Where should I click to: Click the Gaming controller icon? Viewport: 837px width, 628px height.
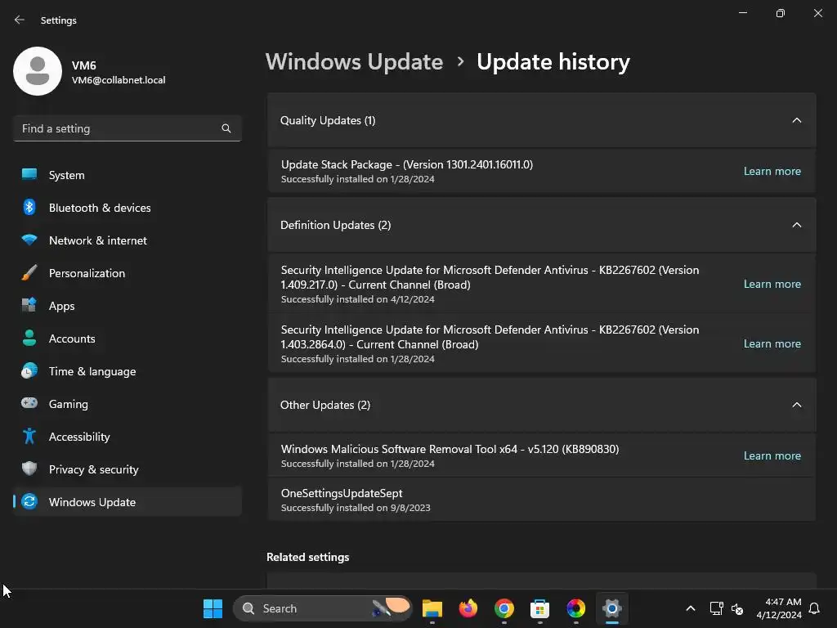pos(29,403)
